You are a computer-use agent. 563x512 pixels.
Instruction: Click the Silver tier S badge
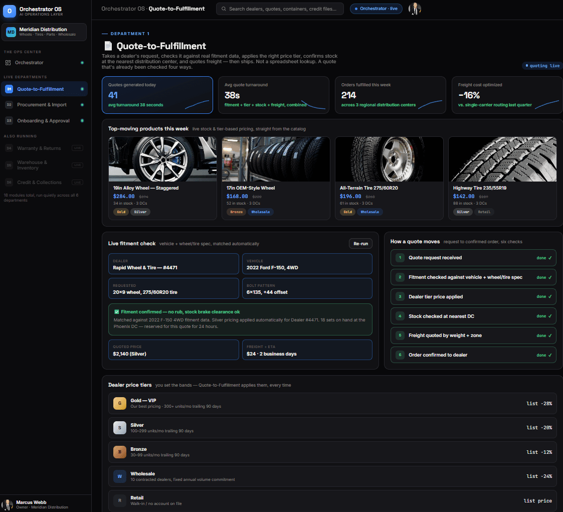click(x=119, y=428)
